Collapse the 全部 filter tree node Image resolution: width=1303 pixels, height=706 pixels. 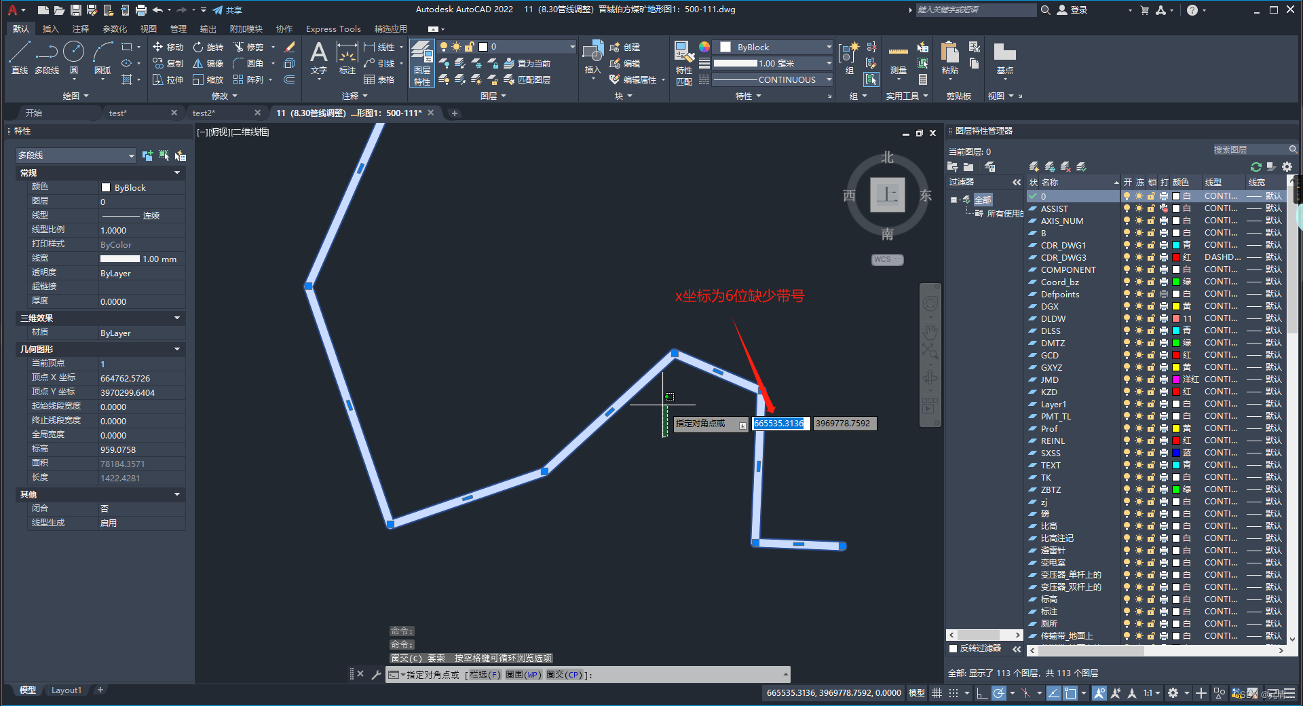(x=953, y=200)
